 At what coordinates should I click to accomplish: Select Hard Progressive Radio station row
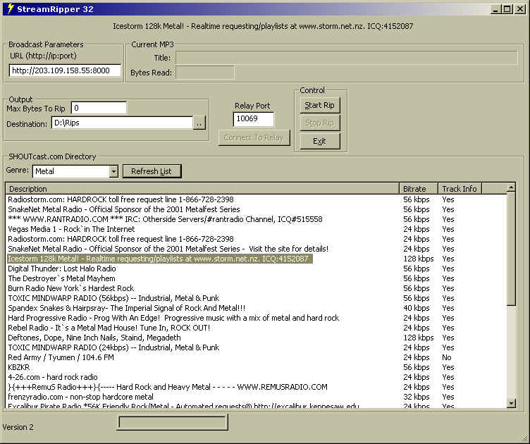pyautogui.click(x=256, y=318)
